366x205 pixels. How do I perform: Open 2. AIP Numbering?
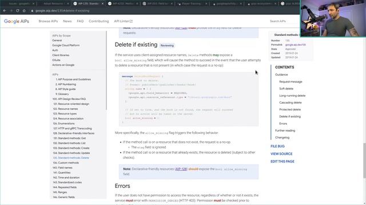[x=66, y=84]
